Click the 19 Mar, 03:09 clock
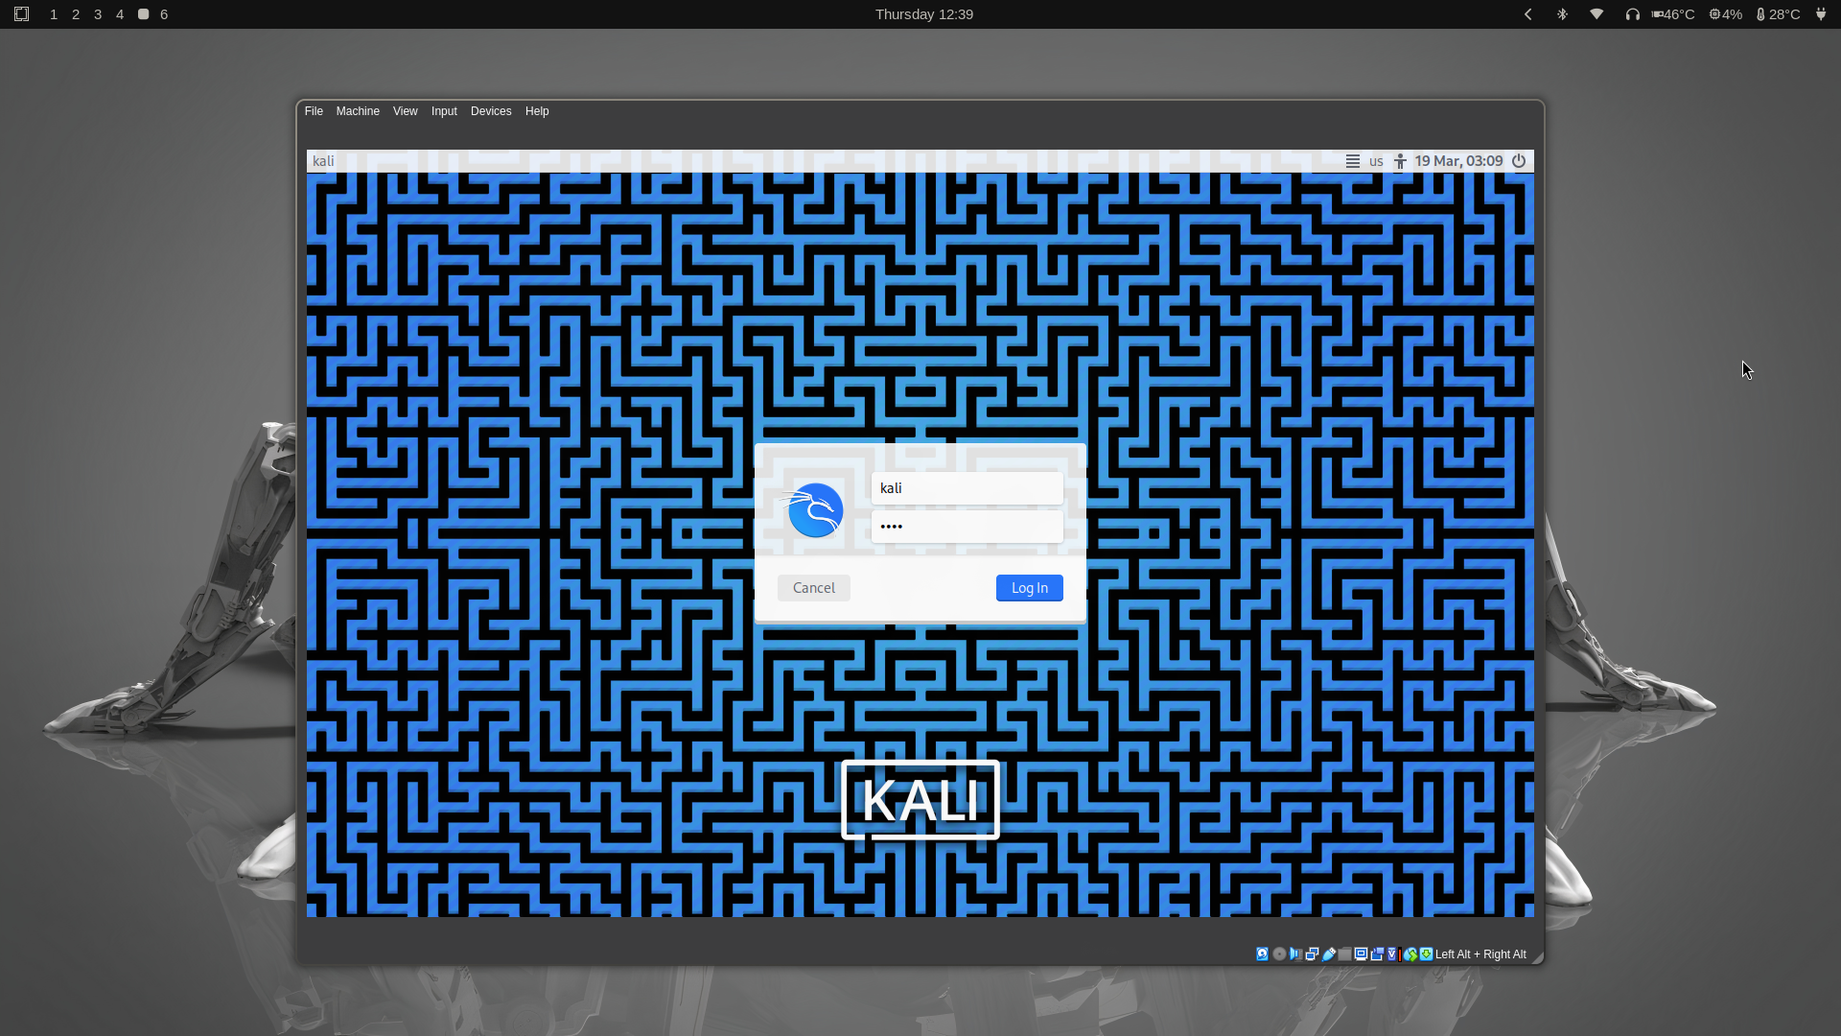1841x1036 pixels. point(1458,161)
